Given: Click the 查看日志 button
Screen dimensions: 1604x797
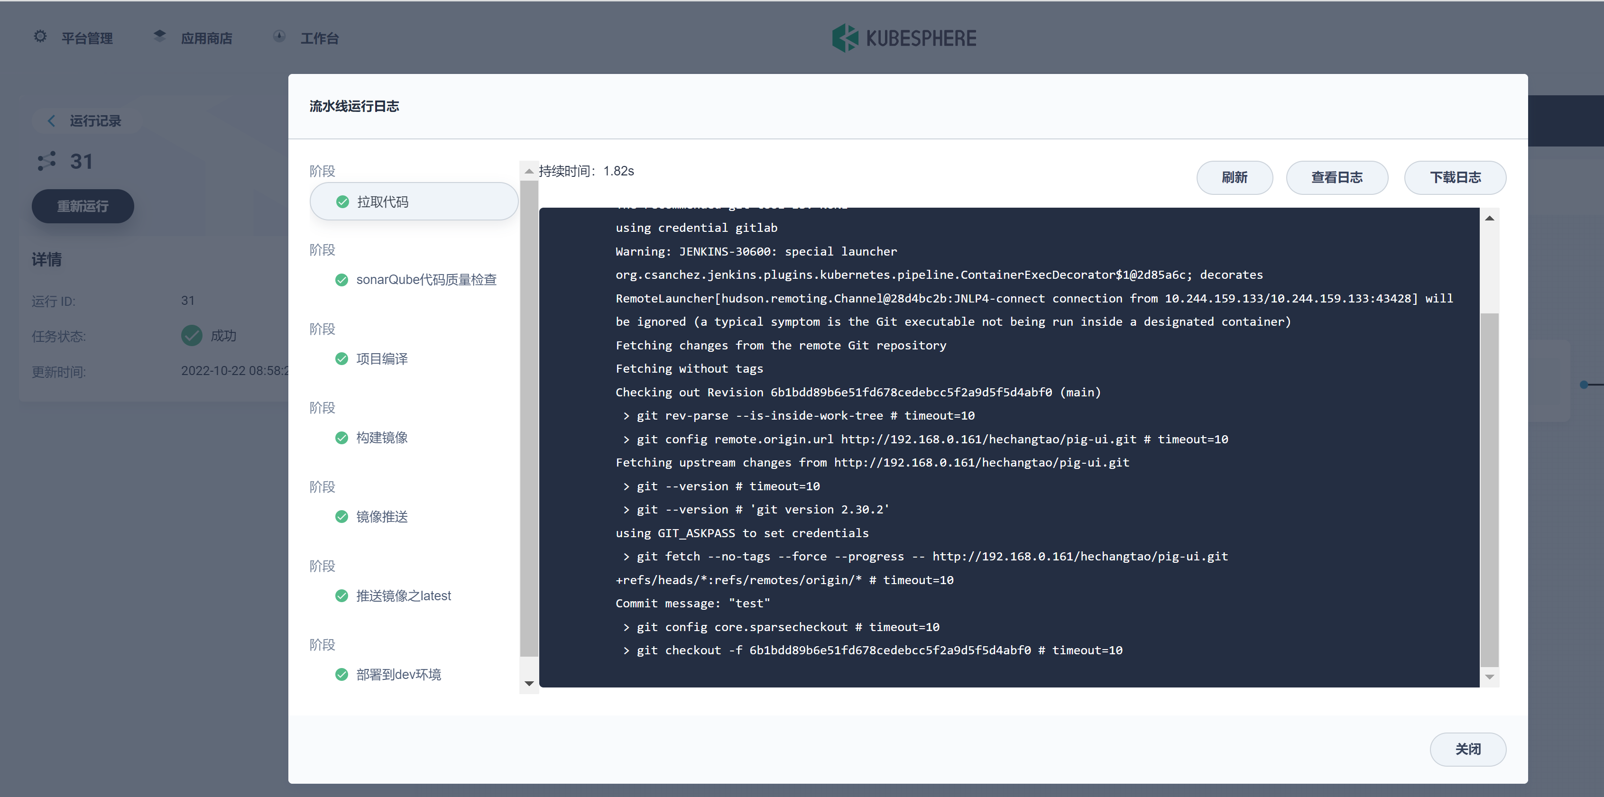Looking at the screenshot, I should (1336, 177).
